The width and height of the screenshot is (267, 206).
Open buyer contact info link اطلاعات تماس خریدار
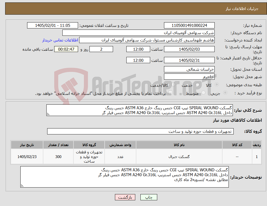(x=60, y=40)
